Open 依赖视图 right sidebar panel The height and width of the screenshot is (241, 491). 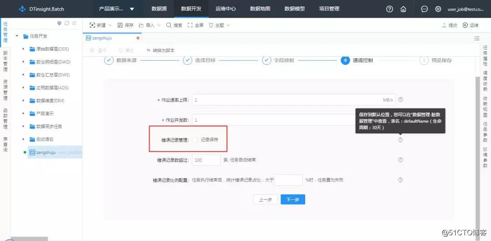click(x=485, y=106)
